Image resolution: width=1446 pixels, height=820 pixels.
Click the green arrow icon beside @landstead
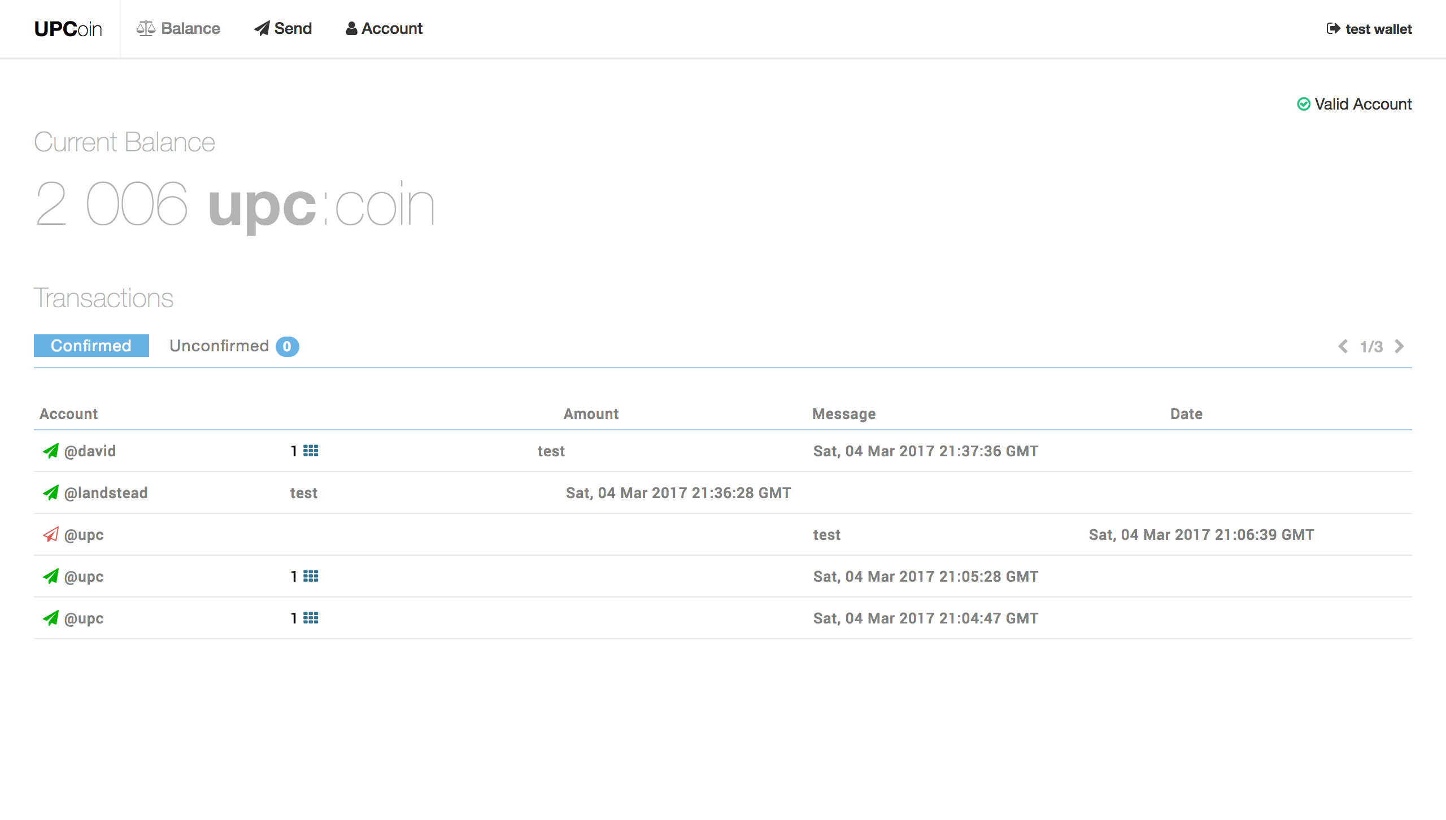pos(51,492)
